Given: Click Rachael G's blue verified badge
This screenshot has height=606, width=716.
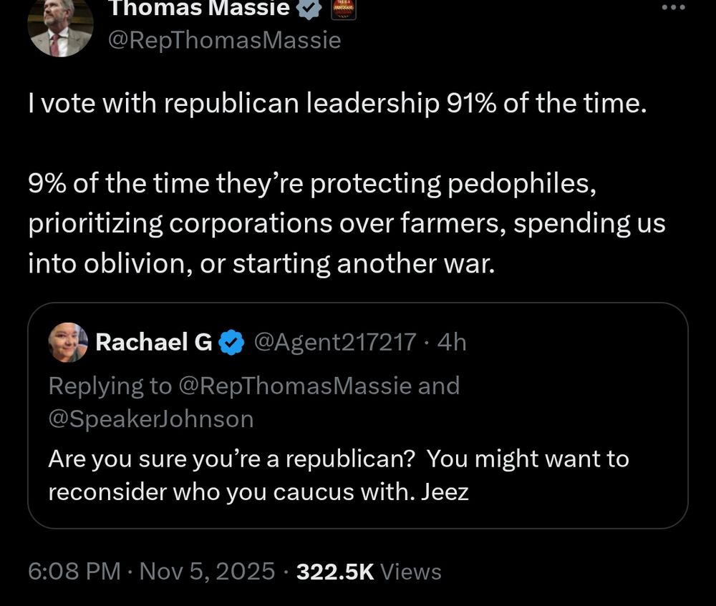Looking at the screenshot, I should click(229, 343).
